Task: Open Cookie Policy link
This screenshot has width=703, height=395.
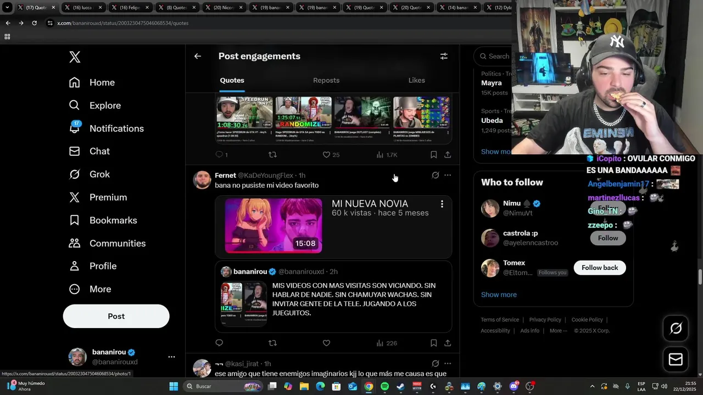Action: click(587, 320)
